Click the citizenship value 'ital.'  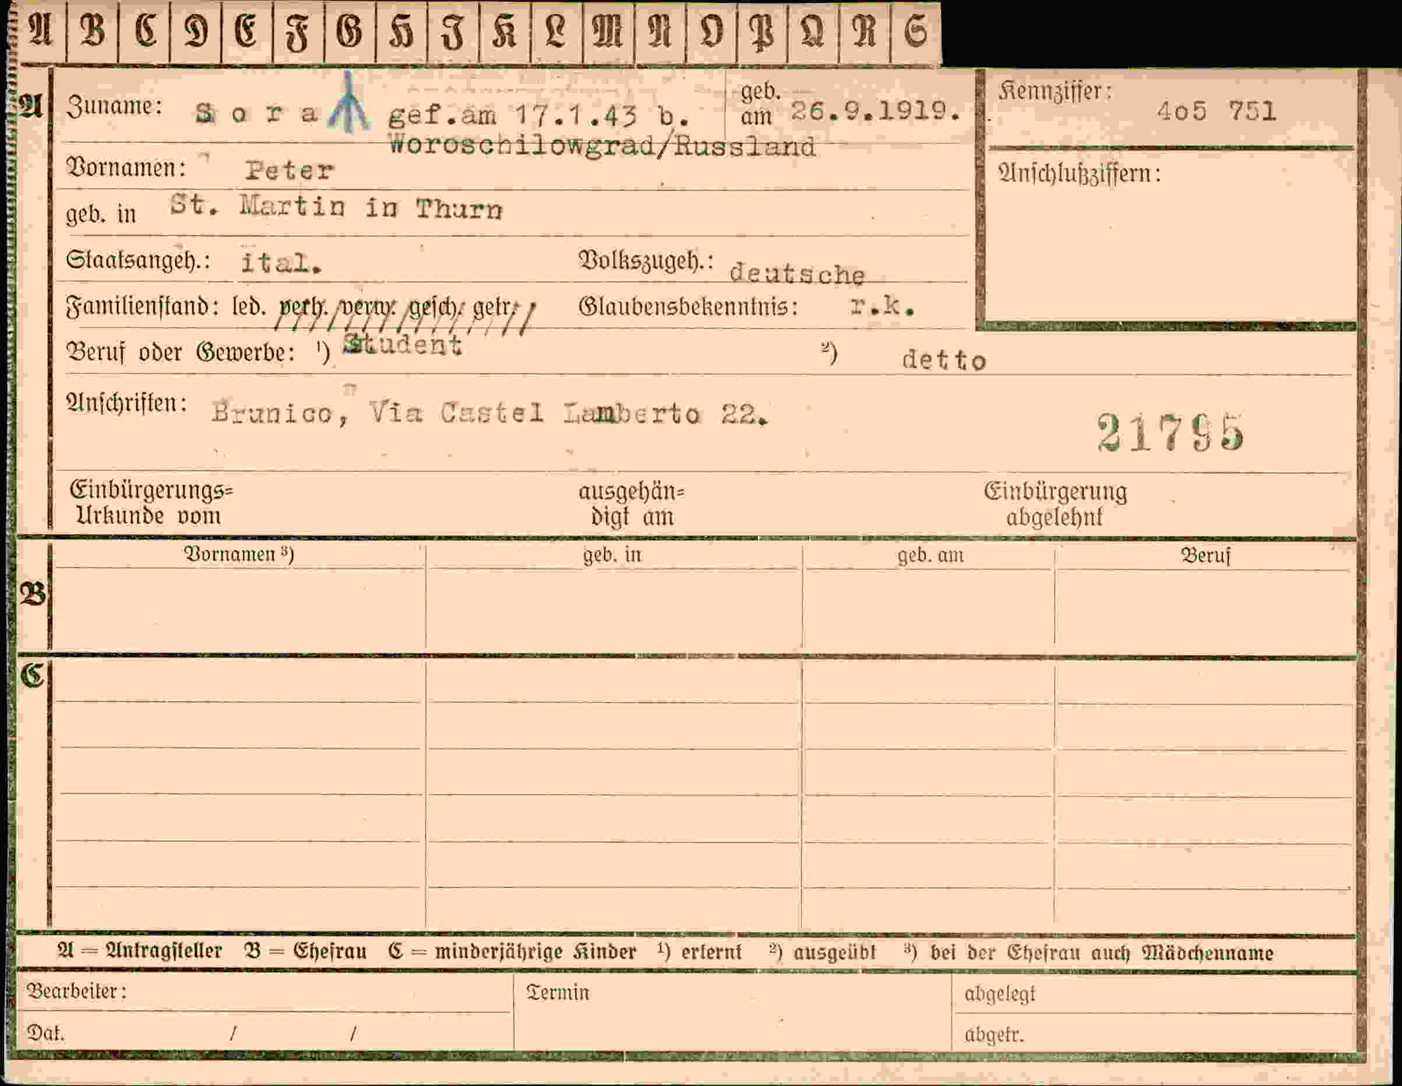[x=281, y=263]
